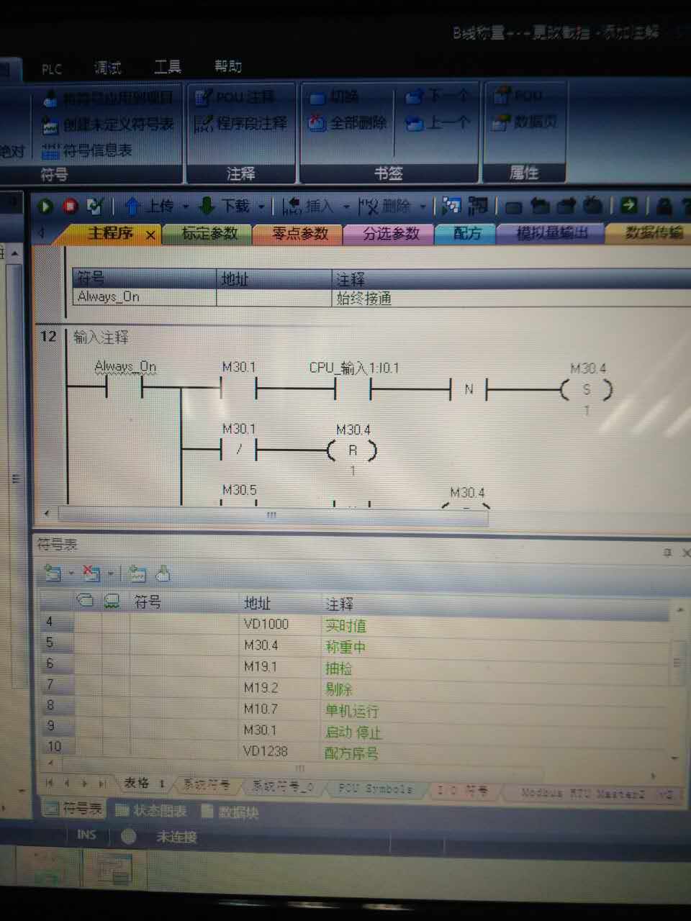Click the 状态图表 panel button
The height and width of the screenshot is (921, 691).
coord(151,811)
